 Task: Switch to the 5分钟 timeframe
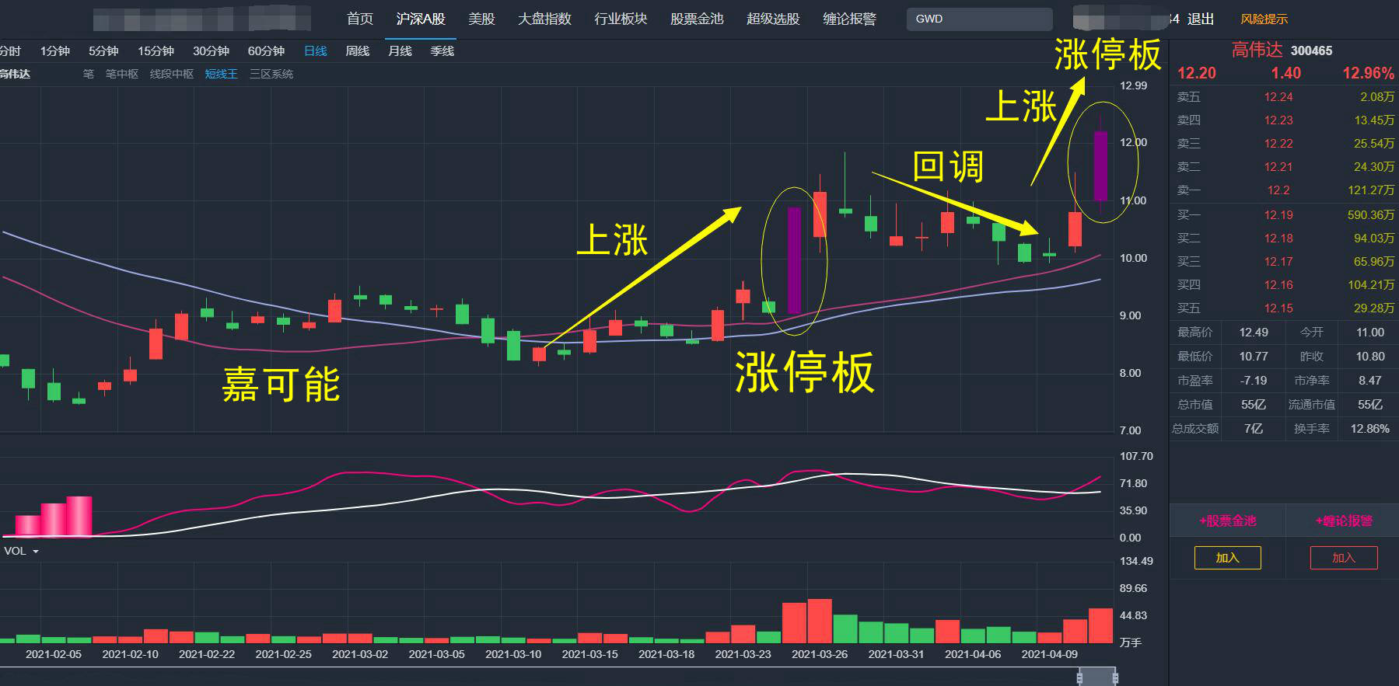coord(103,51)
